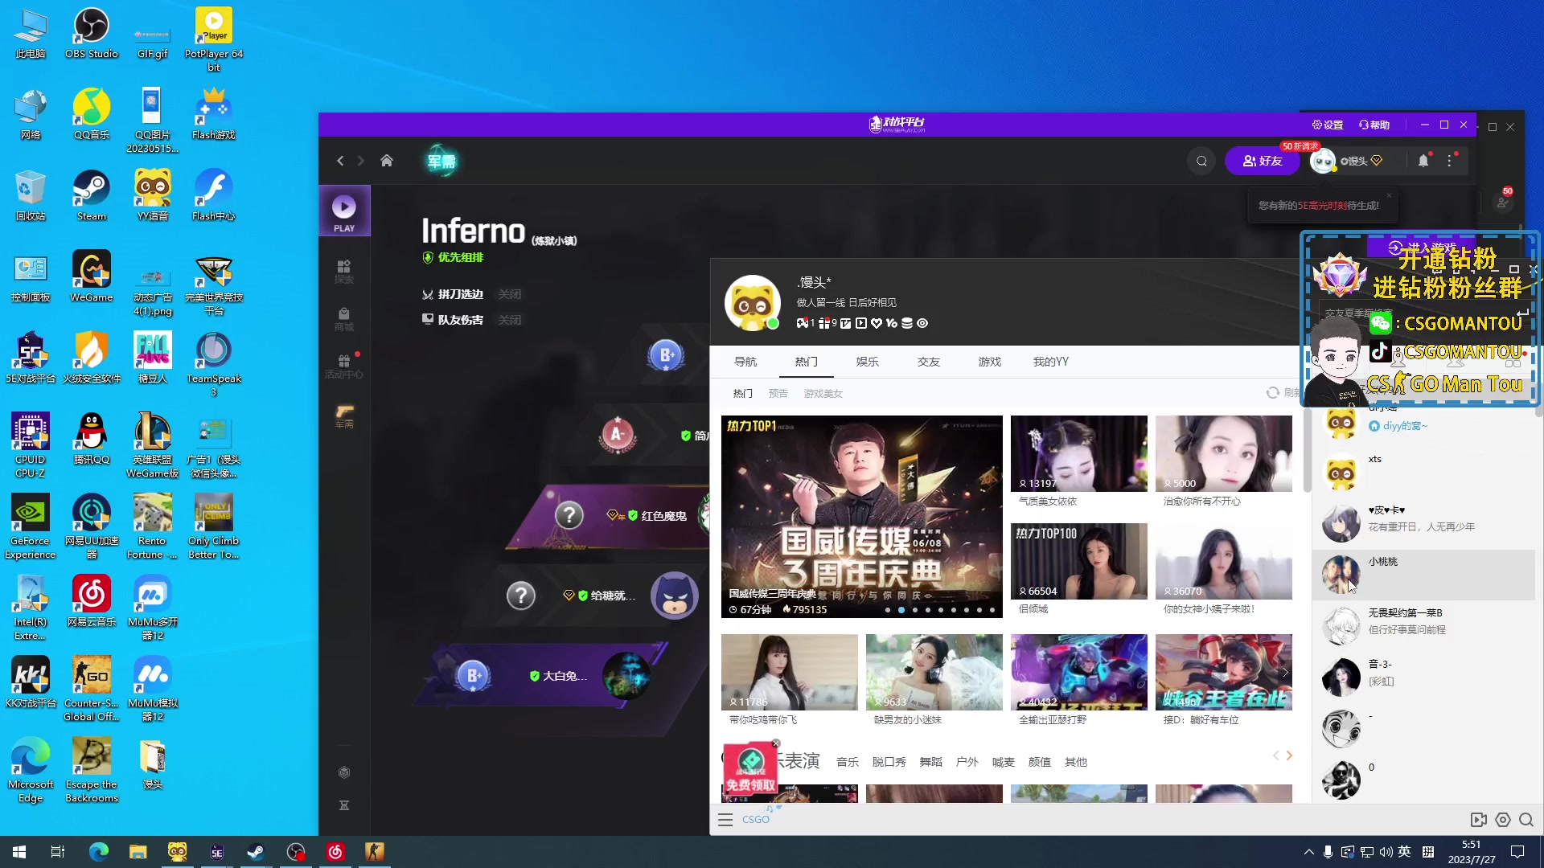This screenshot has height=868, width=1544.
Task: Open the 商城 shop sidebar icon
Action: pyautogui.click(x=344, y=318)
